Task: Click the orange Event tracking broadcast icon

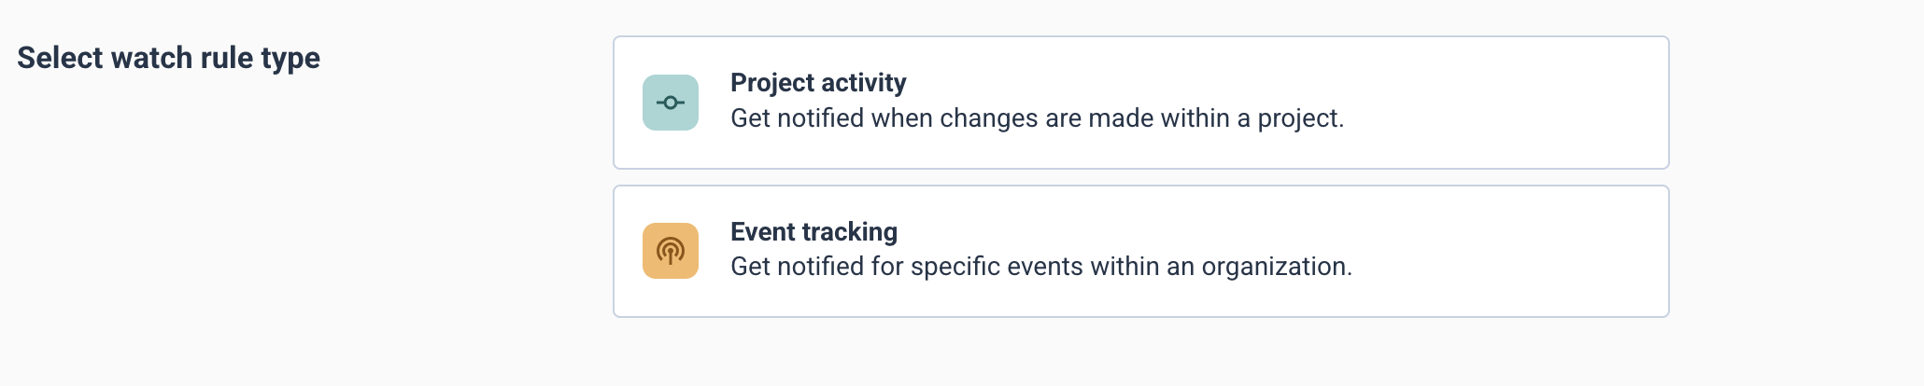Action: point(671,251)
